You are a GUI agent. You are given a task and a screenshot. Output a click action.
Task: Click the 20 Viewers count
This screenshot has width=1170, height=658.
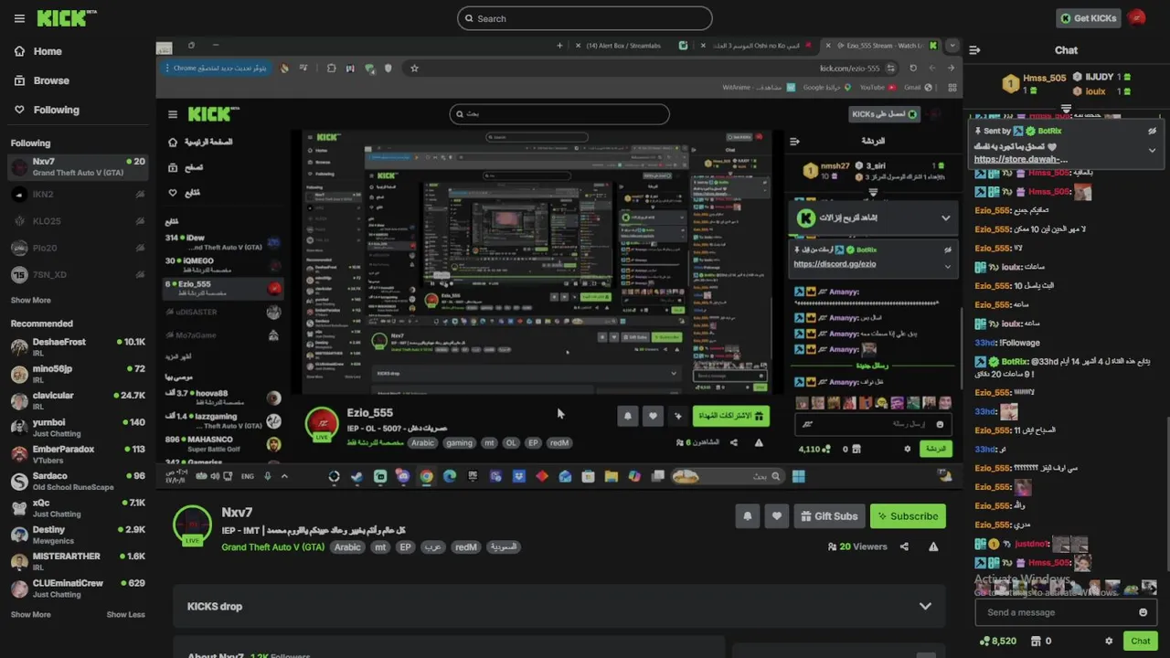(857, 547)
